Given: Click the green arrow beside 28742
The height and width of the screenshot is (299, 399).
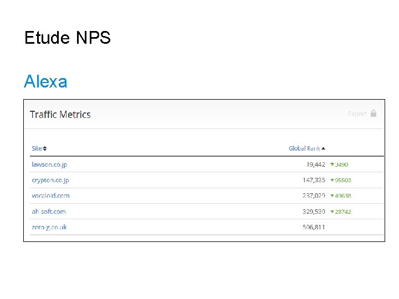Looking at the screenshot, I should coord(332,212).
